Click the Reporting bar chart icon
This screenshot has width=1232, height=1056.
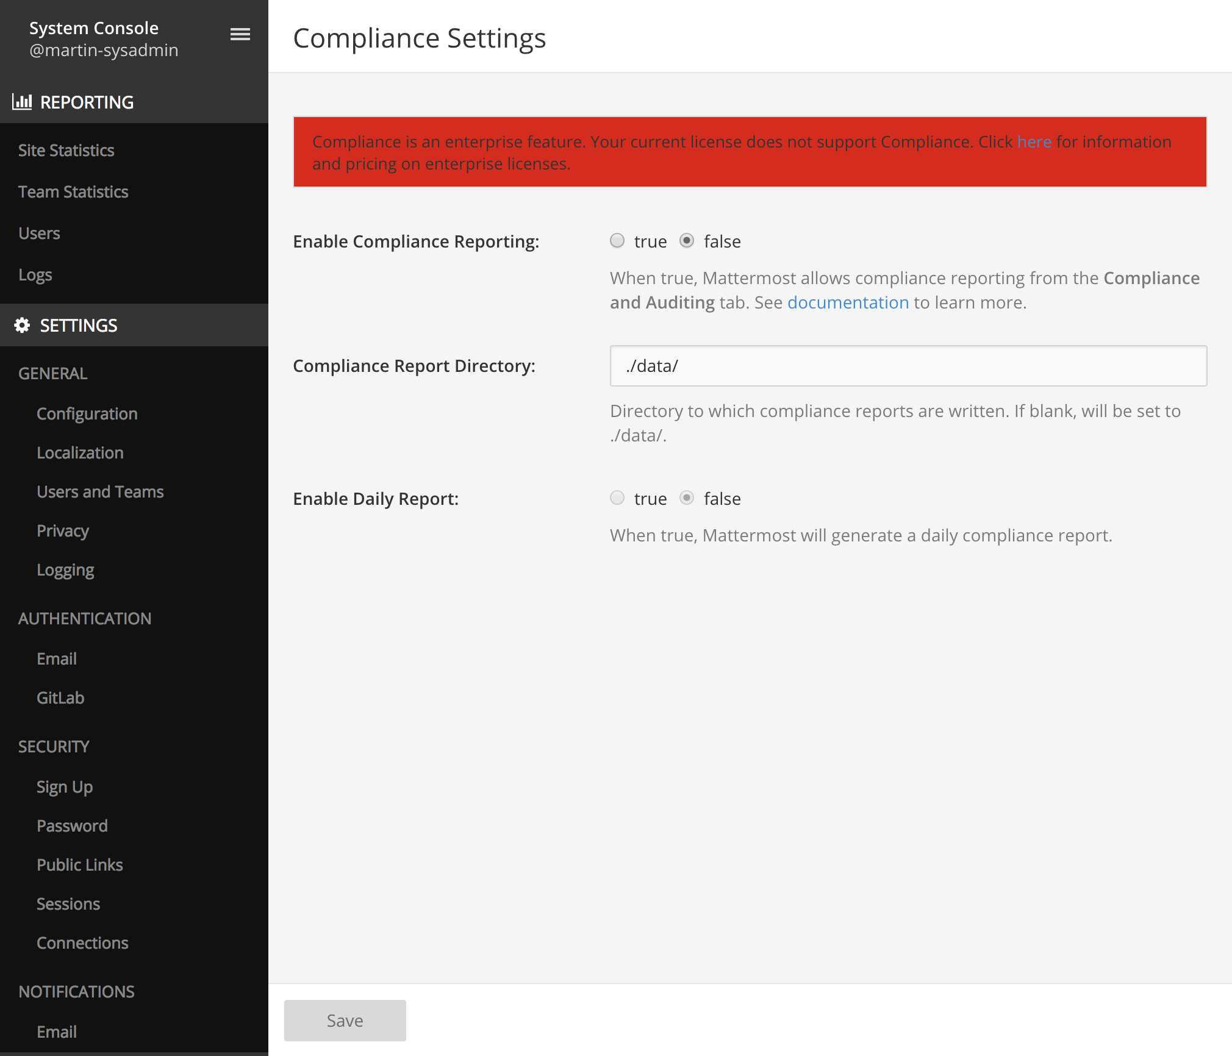click(22, 102)
